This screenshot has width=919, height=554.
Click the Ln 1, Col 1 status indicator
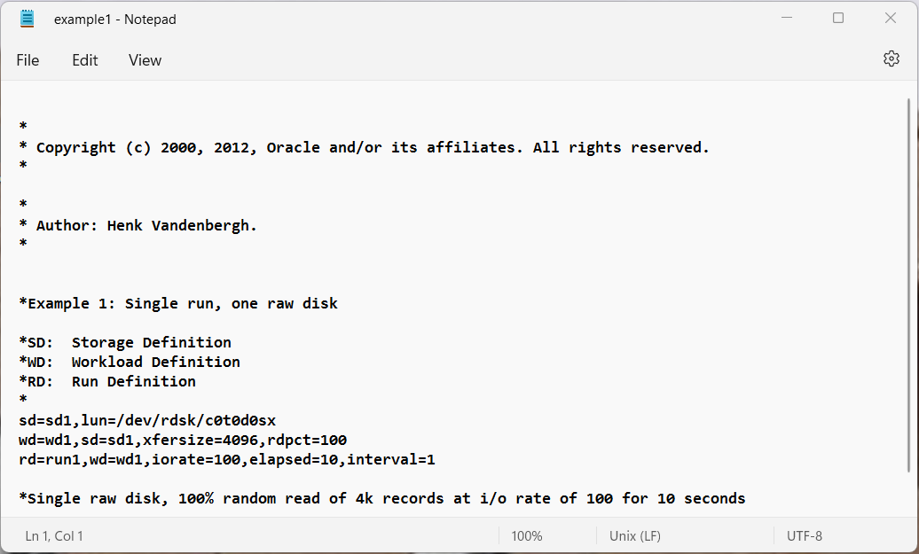pos(54,536)
